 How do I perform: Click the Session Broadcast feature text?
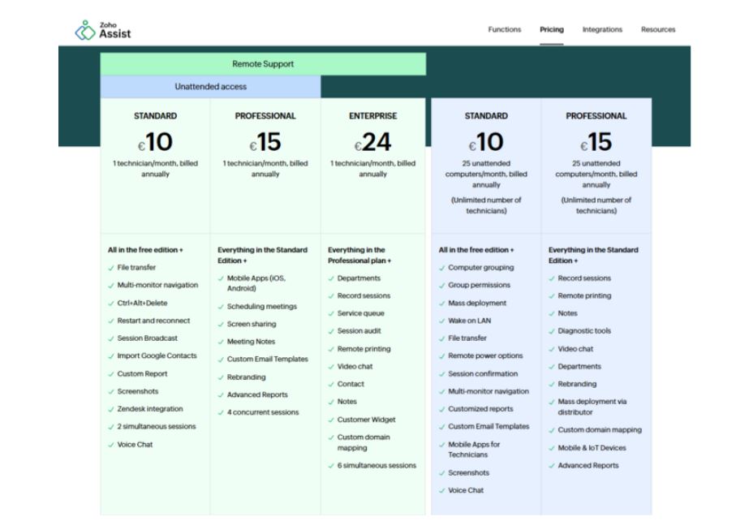[x=147, y=338]
